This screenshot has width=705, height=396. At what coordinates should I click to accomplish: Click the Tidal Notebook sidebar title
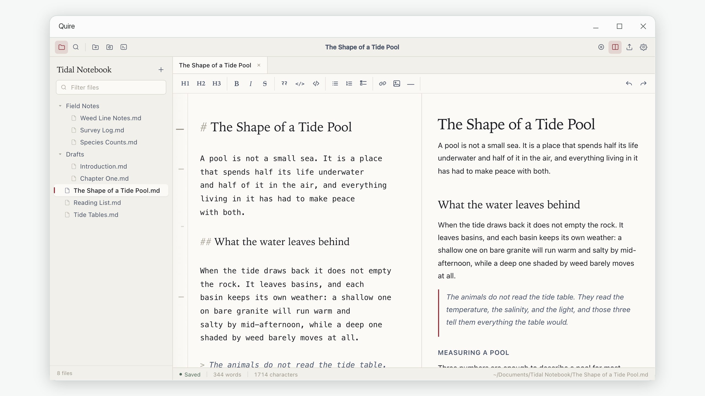pos(84,70)
